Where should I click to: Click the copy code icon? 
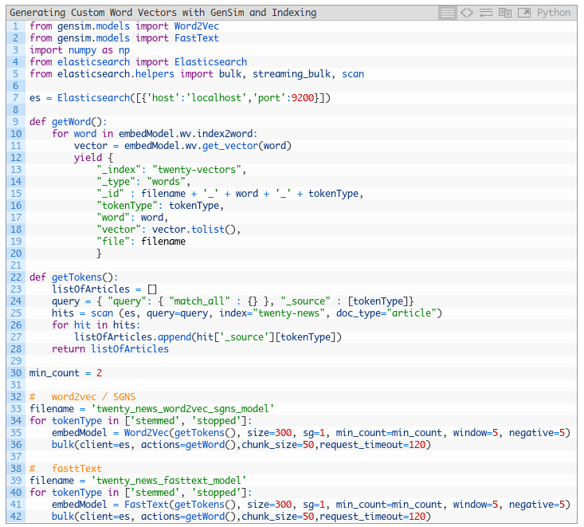(505, 13)
